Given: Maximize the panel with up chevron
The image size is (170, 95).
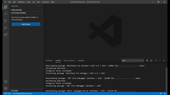Looking at the screenshot, I should [x=160, y=60].
